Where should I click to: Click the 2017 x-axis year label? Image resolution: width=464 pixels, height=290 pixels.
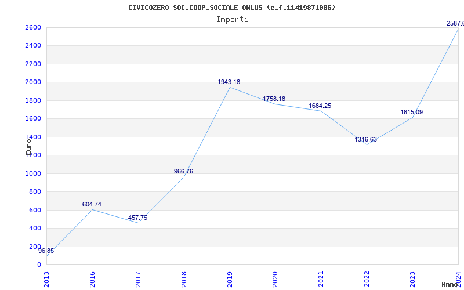(x=138, y=279)
